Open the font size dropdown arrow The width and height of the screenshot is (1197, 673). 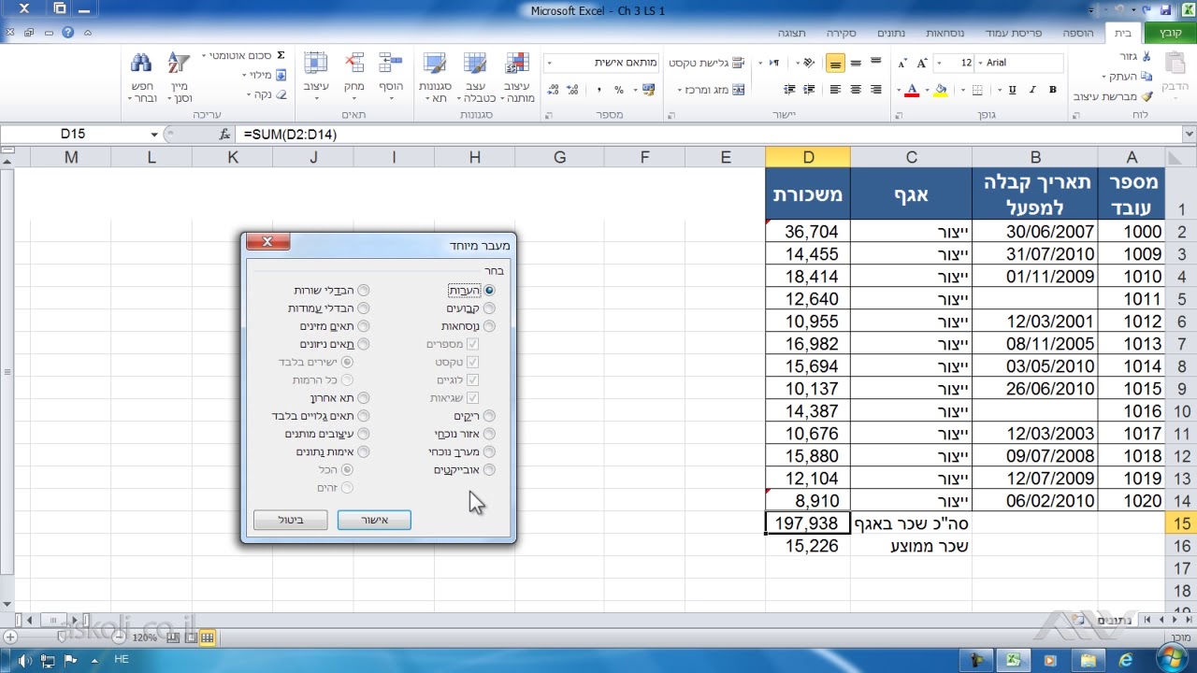940,63
